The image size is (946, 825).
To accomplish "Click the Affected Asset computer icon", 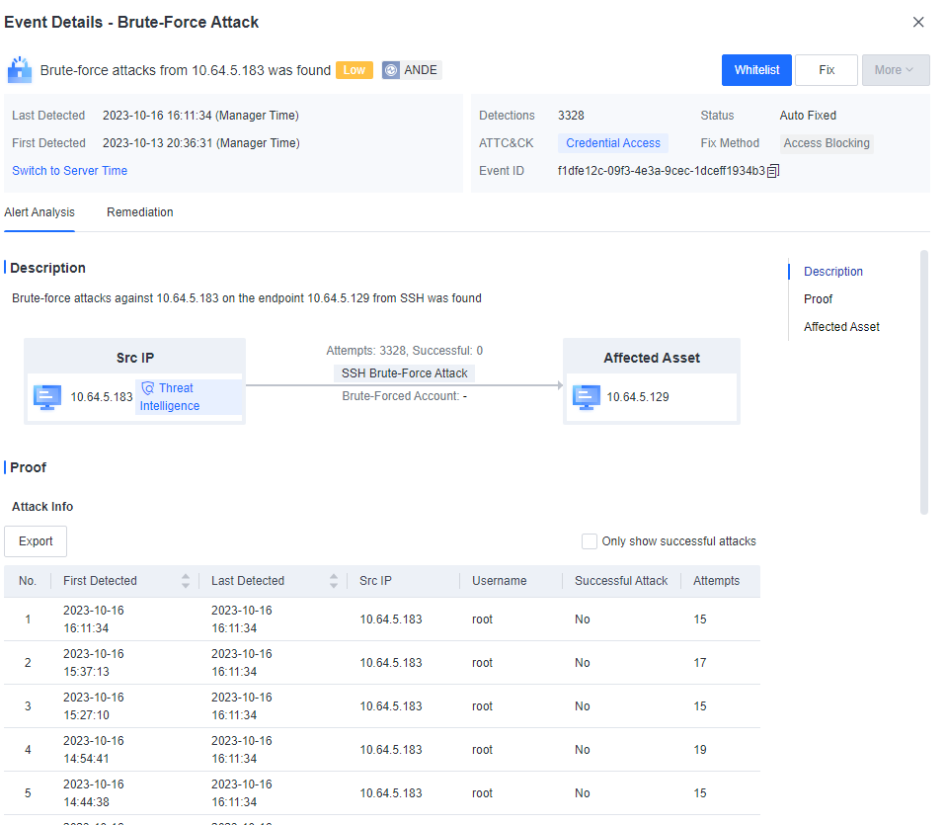I will point(587,397).
